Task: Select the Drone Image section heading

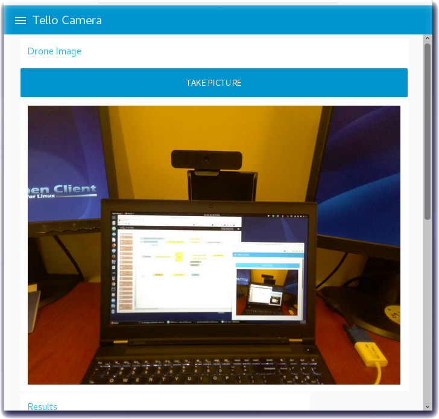Action: coord(54,51)
